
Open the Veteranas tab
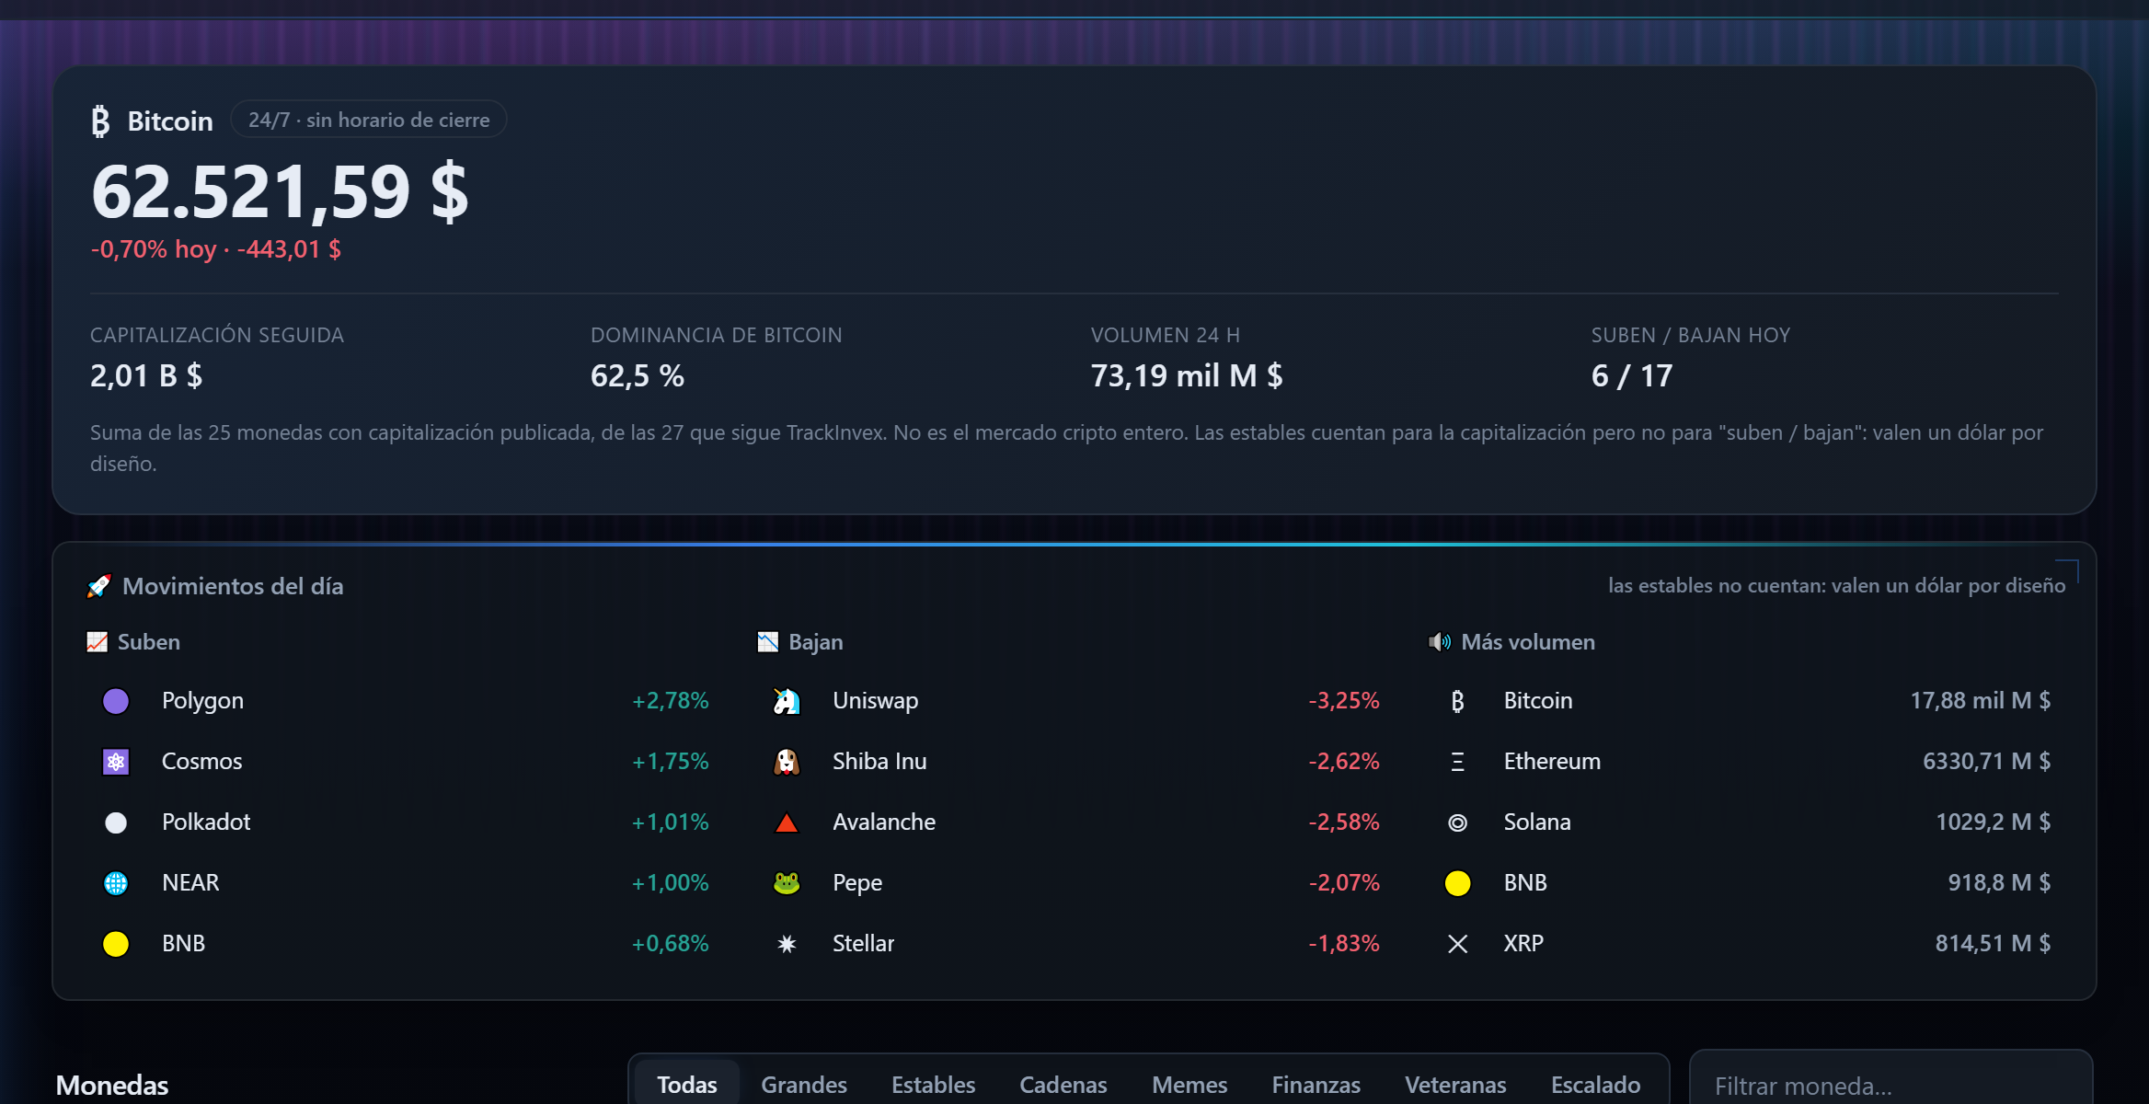click(x=1455, y=1085)
